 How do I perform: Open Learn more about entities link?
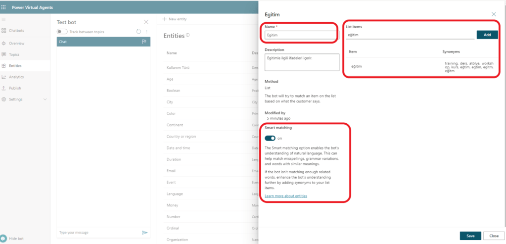coord(286,196)
